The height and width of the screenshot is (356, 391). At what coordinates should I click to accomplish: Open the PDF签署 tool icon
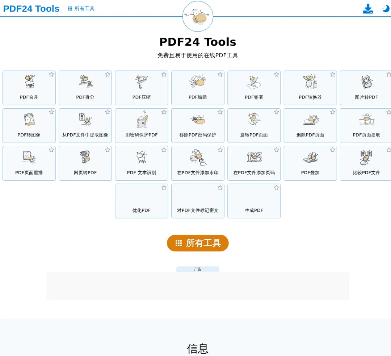tap(254, 82)
